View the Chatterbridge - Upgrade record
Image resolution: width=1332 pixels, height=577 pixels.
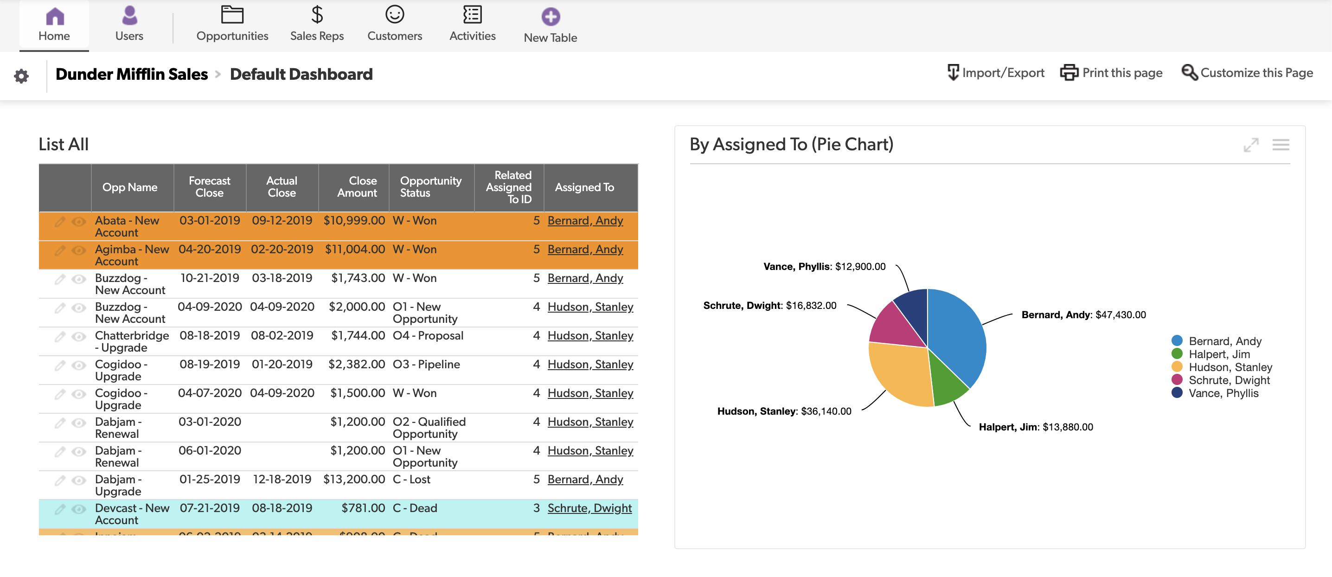click(x=78, y=337)
